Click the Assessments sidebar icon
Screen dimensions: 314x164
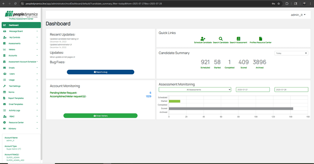coord(5,44)
